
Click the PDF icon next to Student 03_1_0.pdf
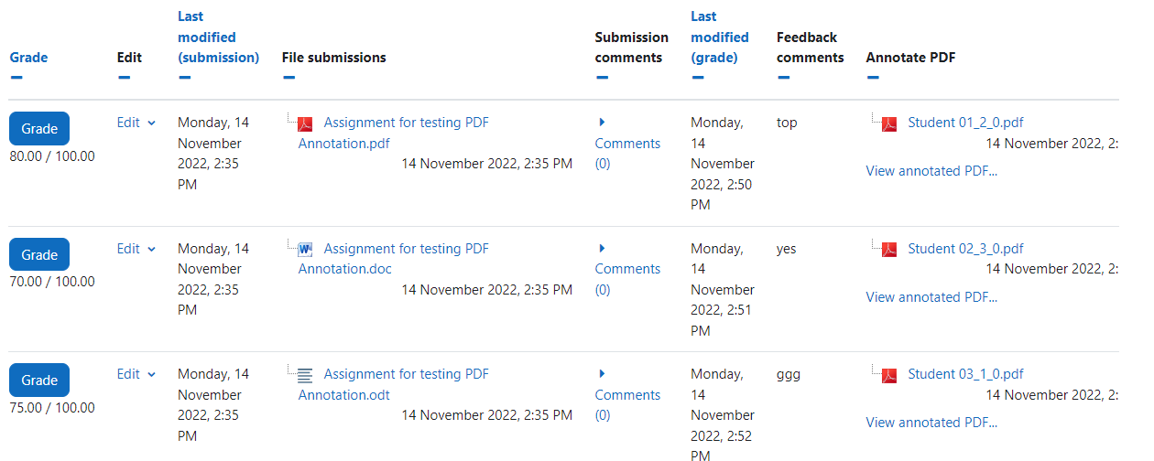888,375
